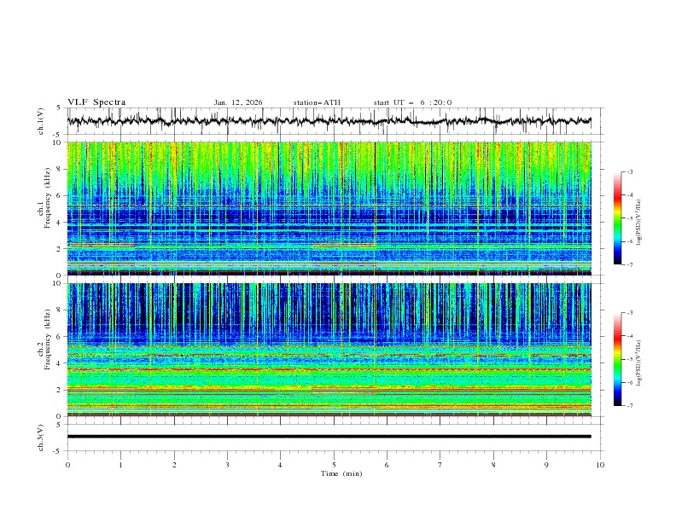676x522 pixels.
Task: Click the 8 minute tick label on time axis
Action: click(493, 464)
